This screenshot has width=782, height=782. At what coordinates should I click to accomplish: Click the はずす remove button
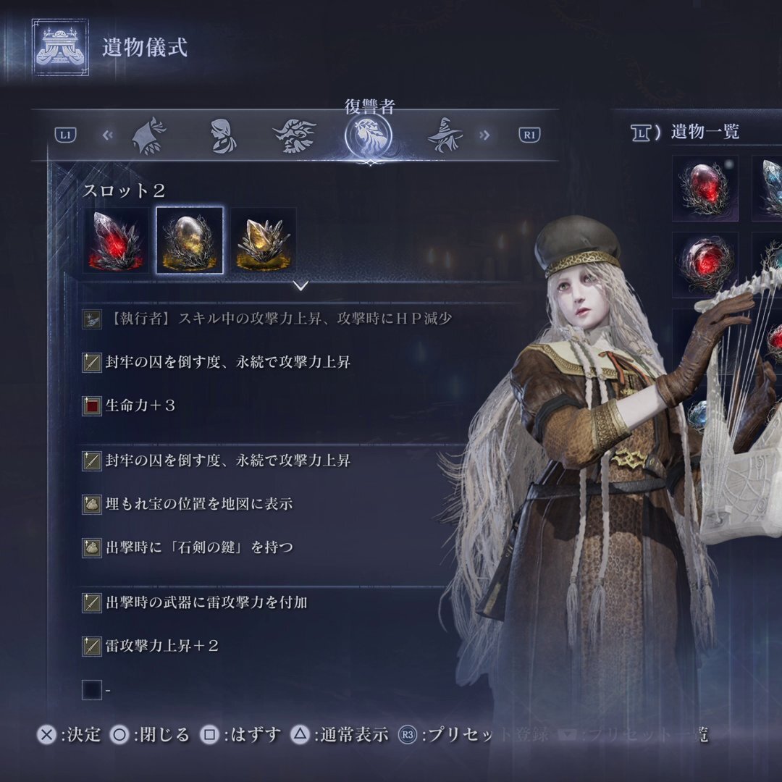click(x=240, y=735)
